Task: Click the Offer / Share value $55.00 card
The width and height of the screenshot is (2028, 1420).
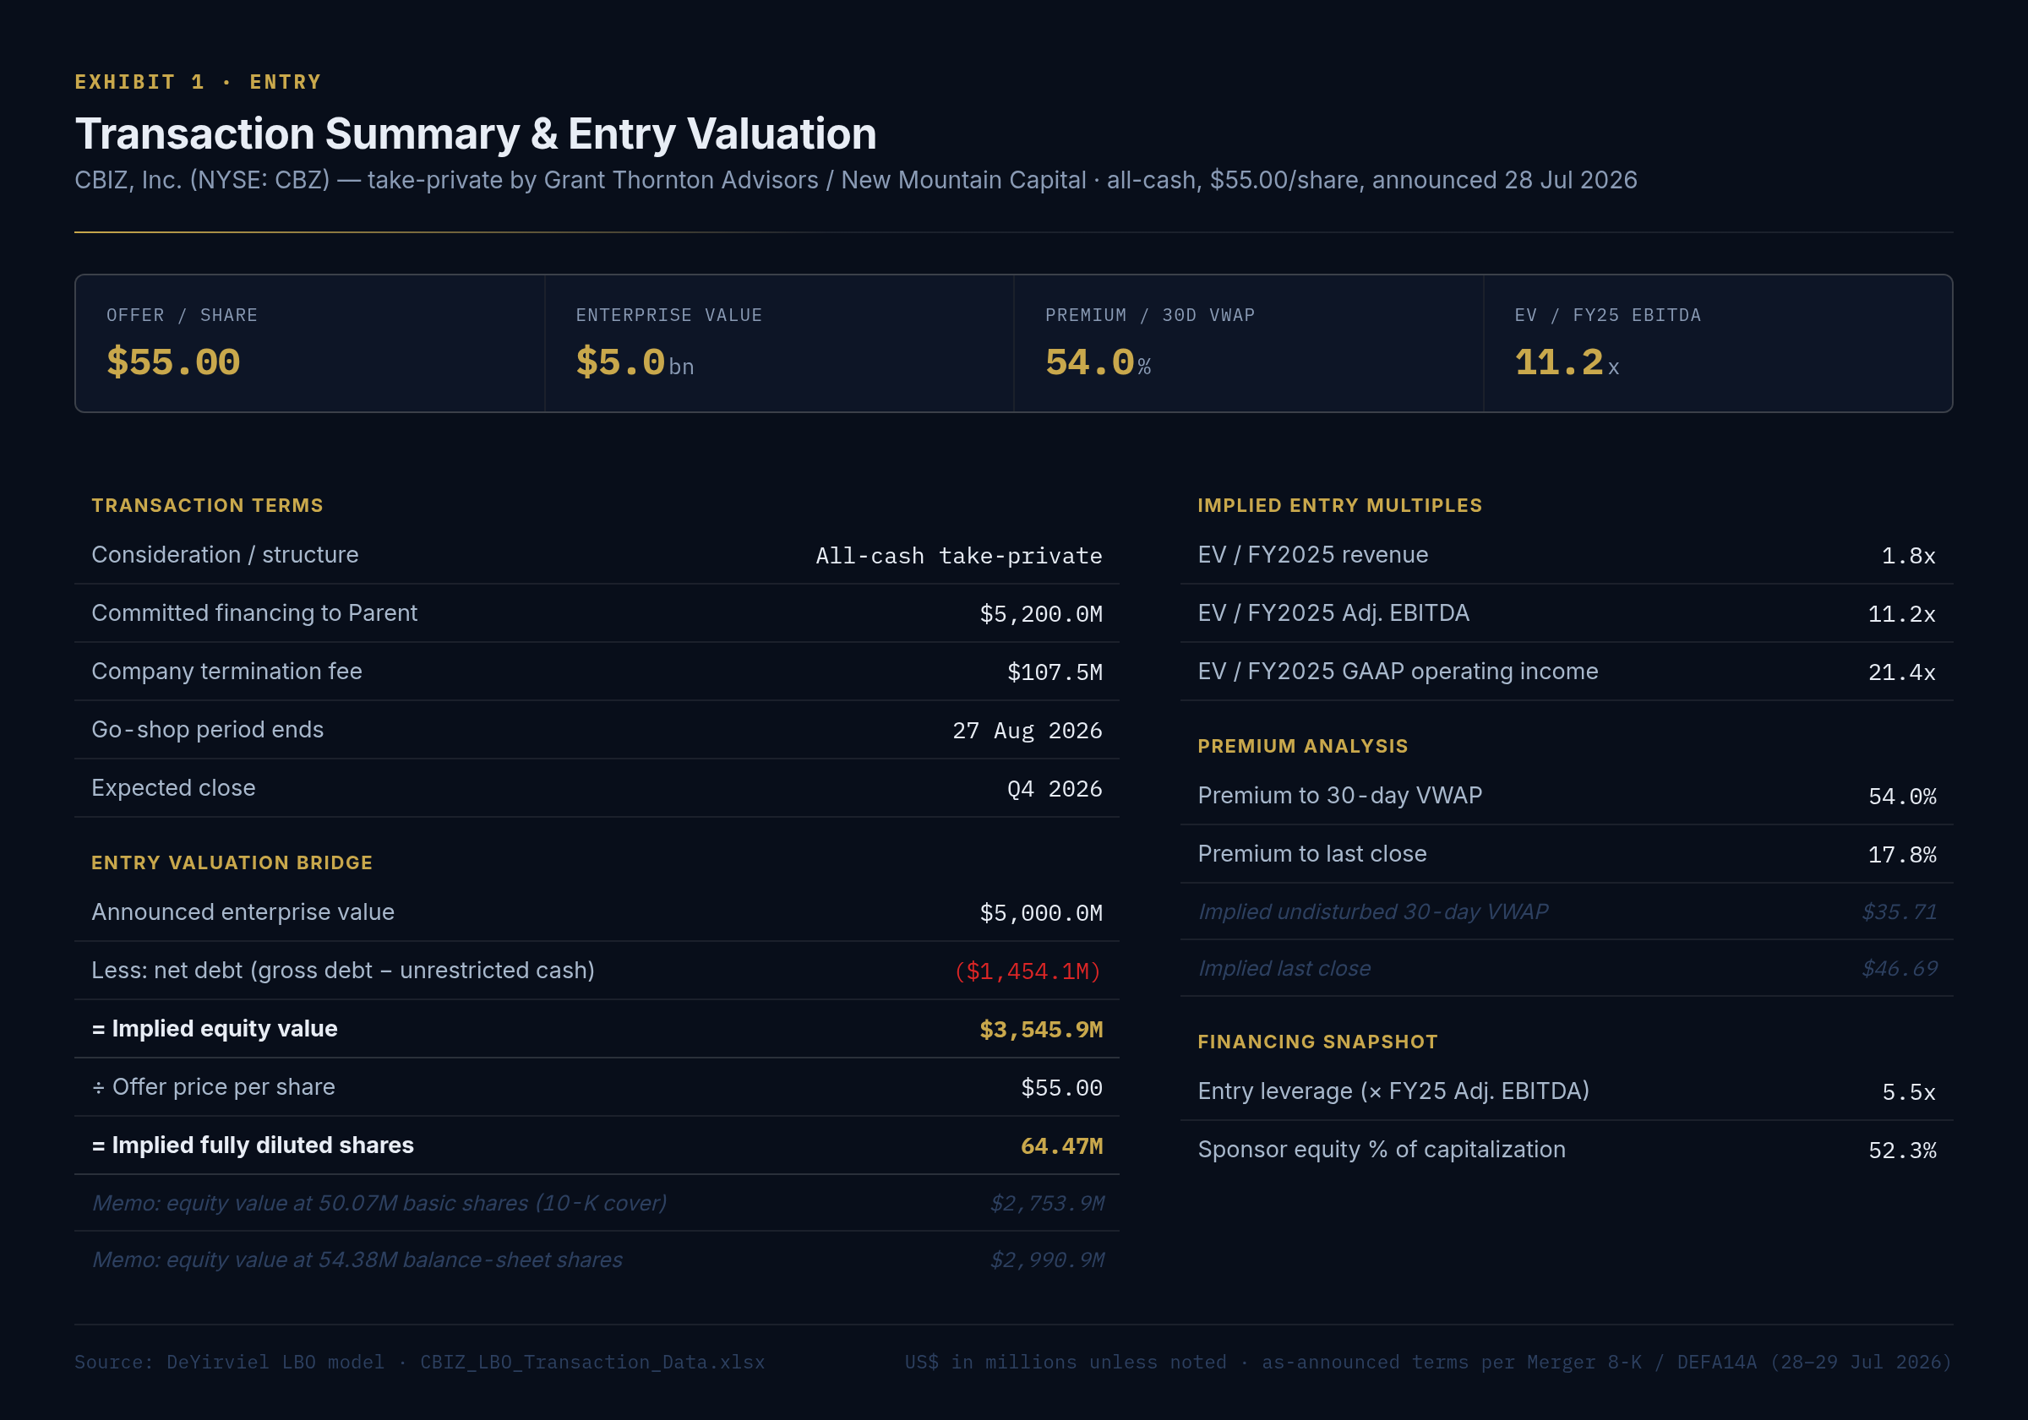Action: tap(310, 344)
